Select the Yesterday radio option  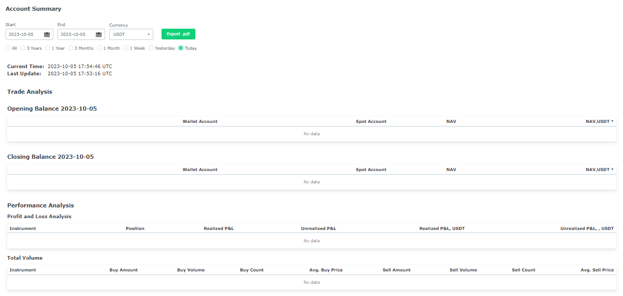(151, 48)
